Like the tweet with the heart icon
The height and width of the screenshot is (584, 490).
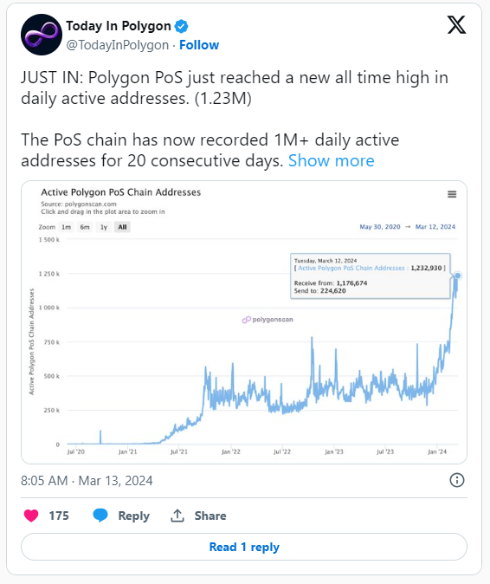(31, 516)
